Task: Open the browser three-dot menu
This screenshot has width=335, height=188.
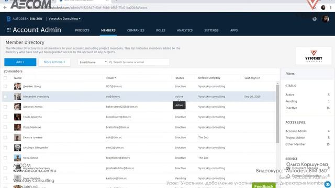Action: [x=331, y=8]
